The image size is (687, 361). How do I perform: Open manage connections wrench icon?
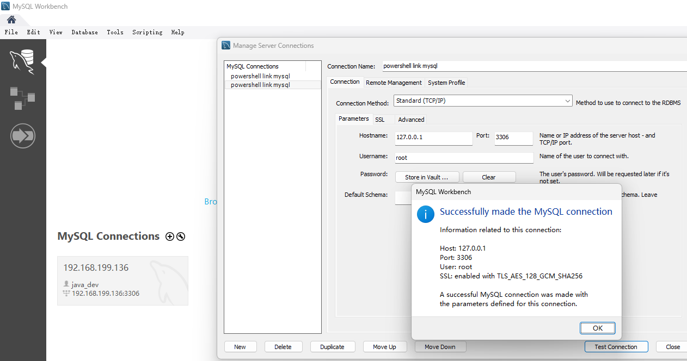(x=181, y=236)
